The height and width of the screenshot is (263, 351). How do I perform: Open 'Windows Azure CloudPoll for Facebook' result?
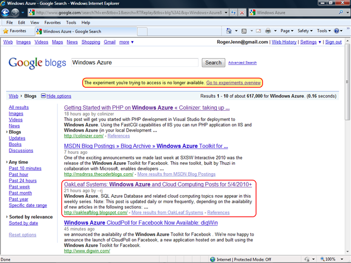pos(141,223)
